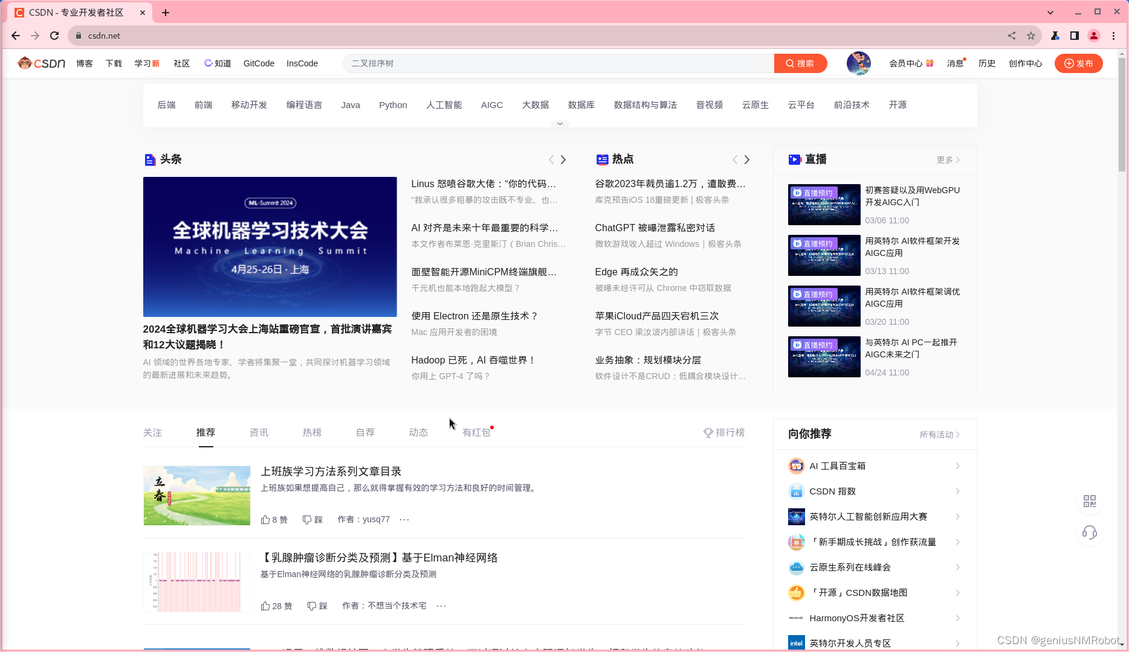Screen dimensions: 1129x652
Task: Go to previous 头条 headlines page arrow
Action: coord(551,159)
